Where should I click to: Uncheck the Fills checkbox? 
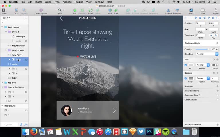[186, 65]
